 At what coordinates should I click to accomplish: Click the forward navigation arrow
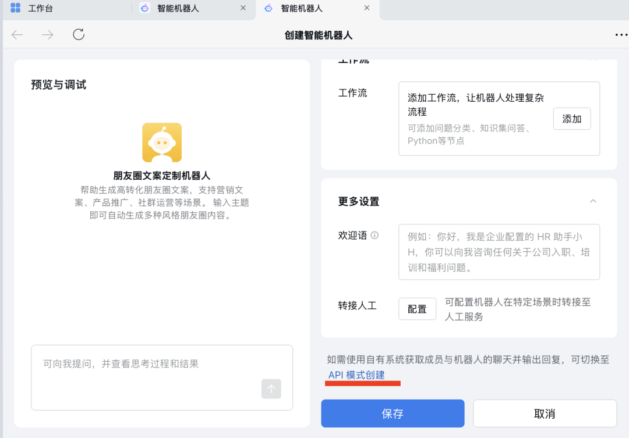48,35
